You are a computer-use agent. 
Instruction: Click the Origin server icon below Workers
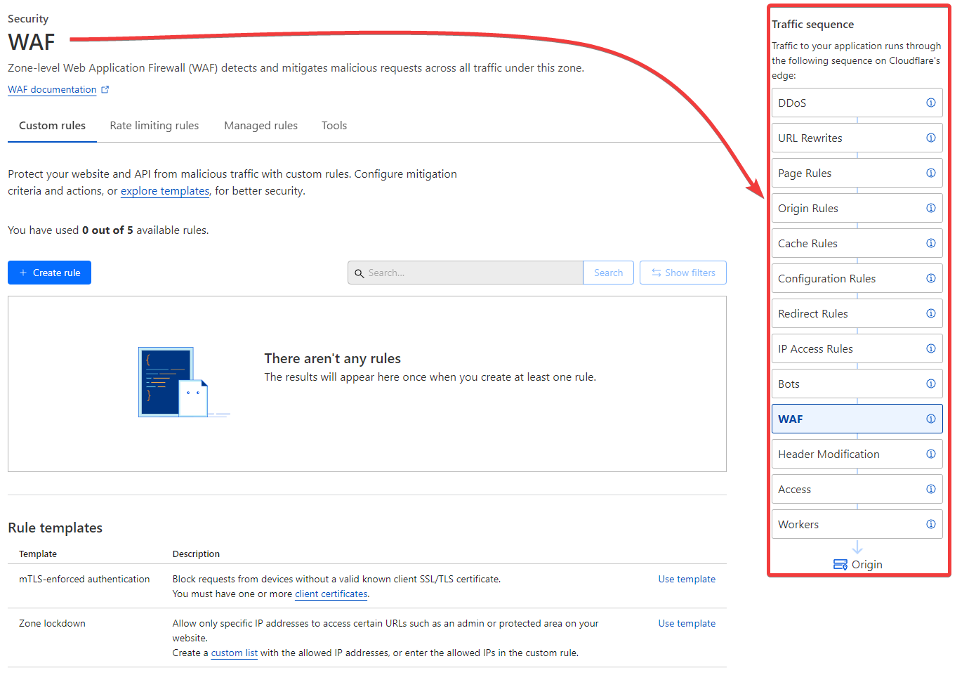click(x=840, y=564)
